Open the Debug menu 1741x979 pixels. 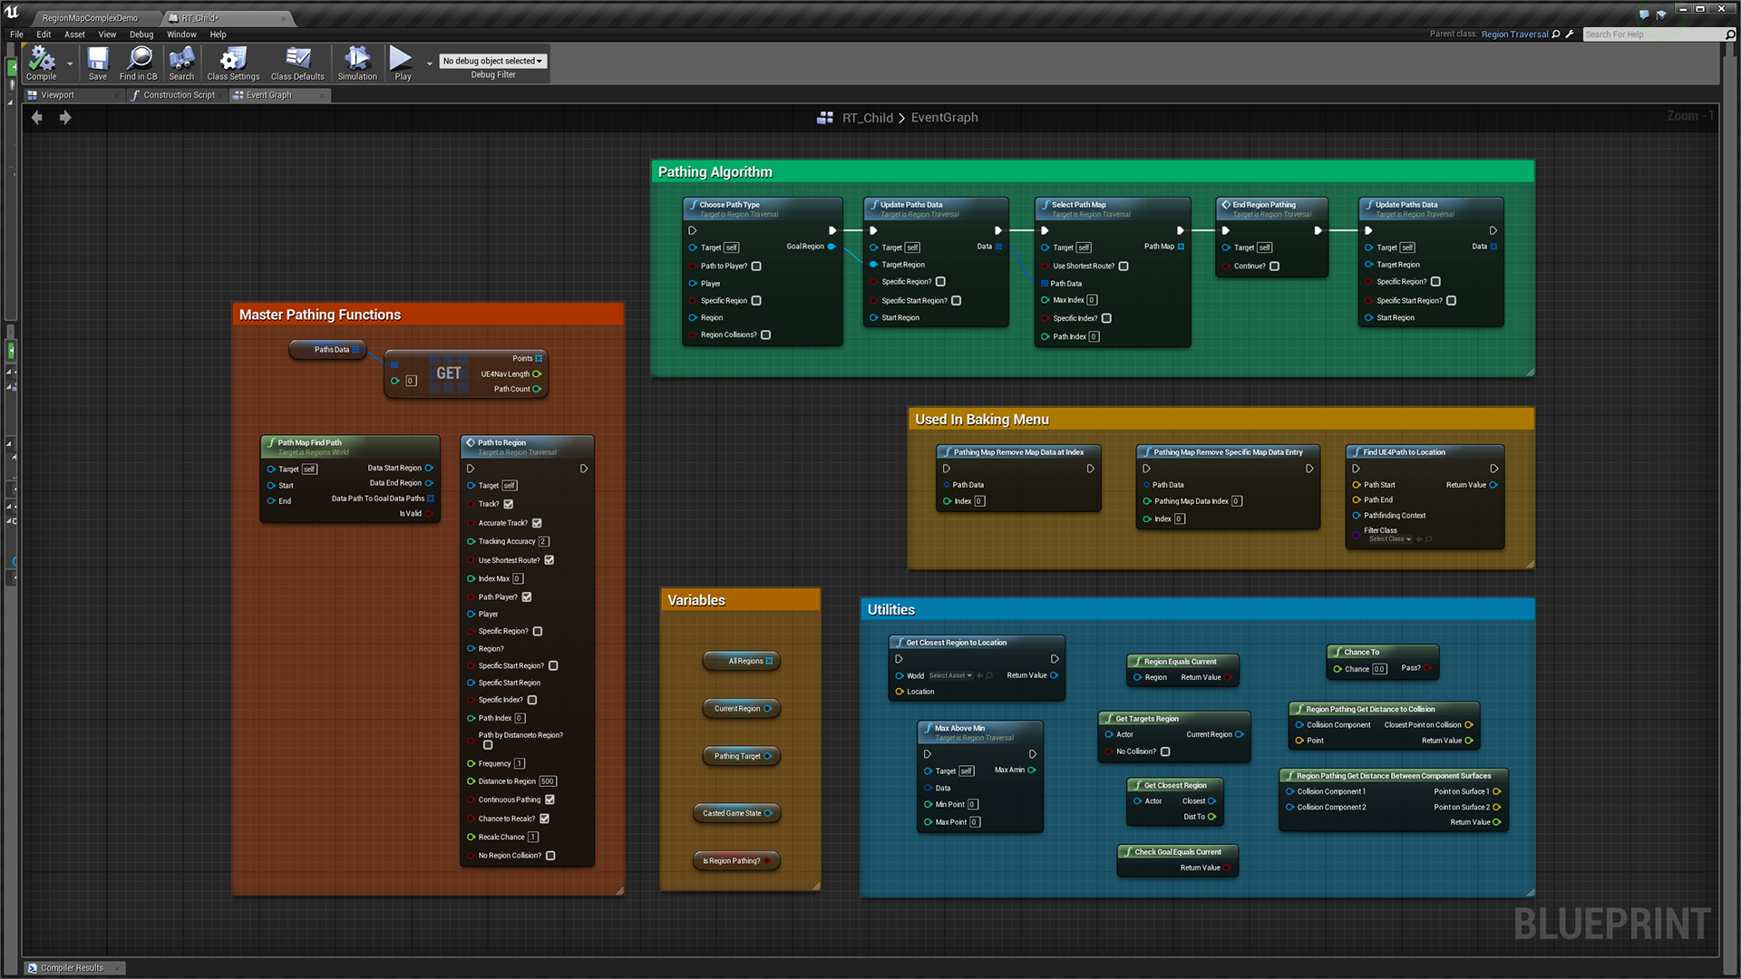pos(141,34)
